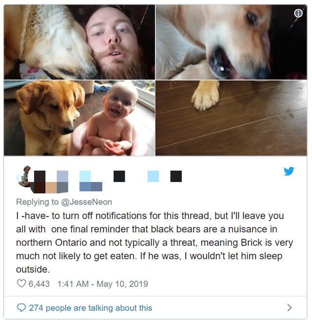The width and height of the screenshot is (312, 325).
Task: Open the tweet author's profile avatar
Action: (x=24, y=176)
